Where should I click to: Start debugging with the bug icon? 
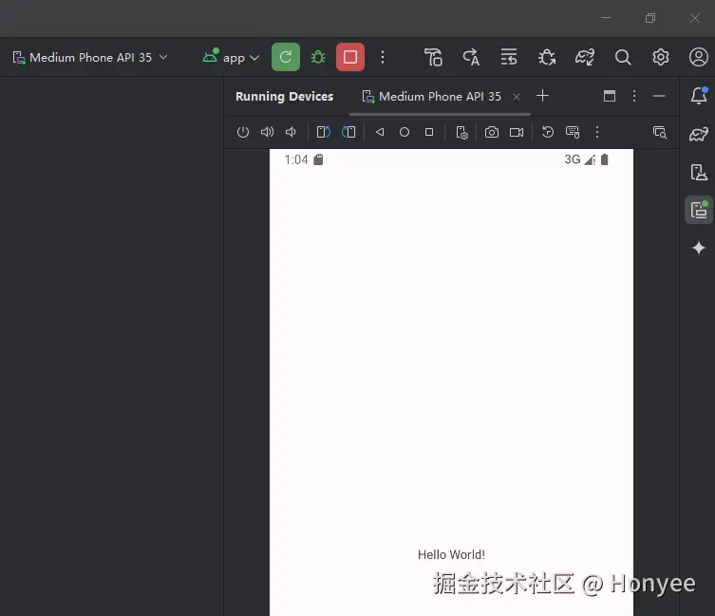pyautogui.click(x=318, y=58)
